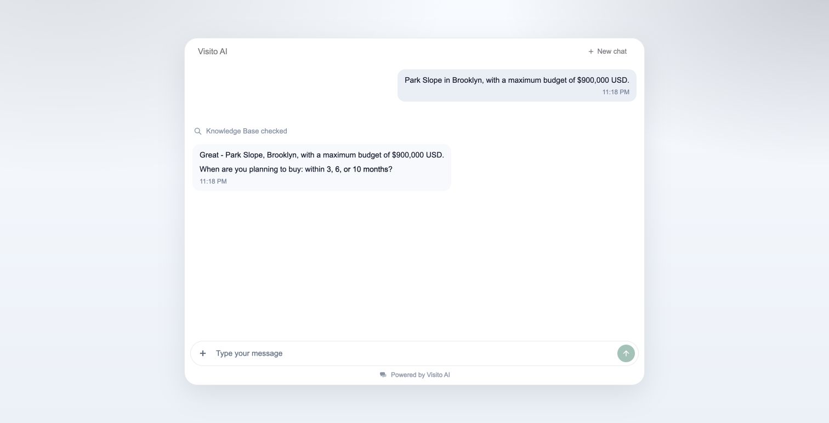Click the 'within 3, 6, or 10 months' text

tap(349, 169)
